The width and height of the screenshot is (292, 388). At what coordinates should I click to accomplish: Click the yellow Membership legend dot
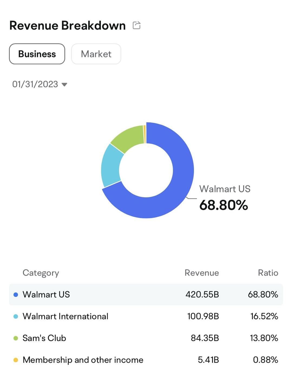tap(16, 360)
